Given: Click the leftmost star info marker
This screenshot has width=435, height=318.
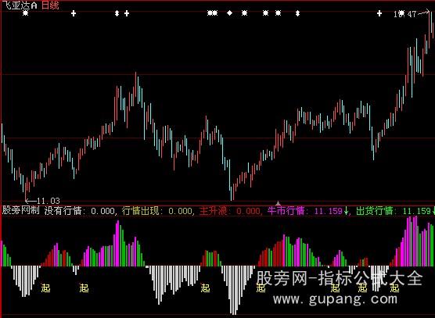Looking at the screenshot, I should [26, 13].
